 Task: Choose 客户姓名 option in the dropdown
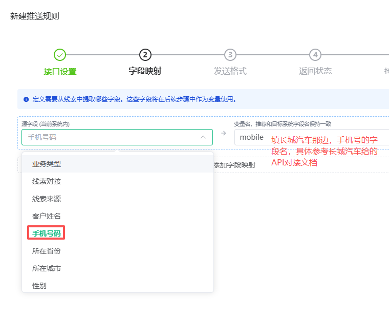[x=118, y=216]
